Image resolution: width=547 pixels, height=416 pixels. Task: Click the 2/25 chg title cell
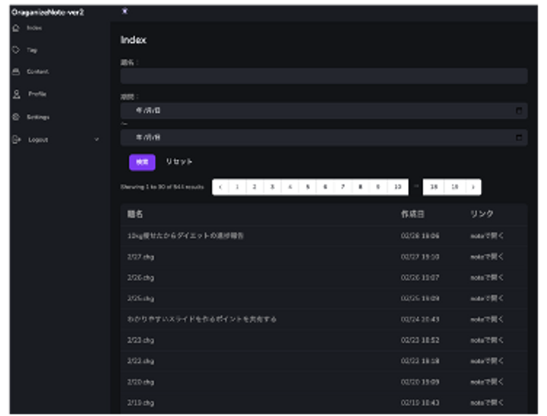[x=141, y=298]
